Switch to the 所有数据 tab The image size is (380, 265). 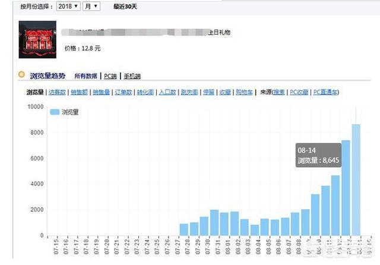click(x=85, y=76)
